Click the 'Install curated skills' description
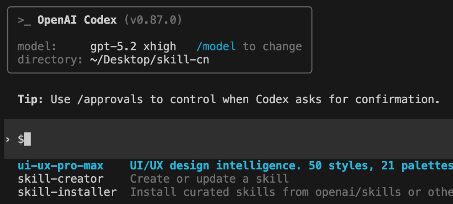 point(289,192)
